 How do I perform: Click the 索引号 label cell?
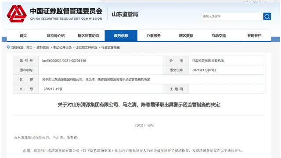tap(26, 60)
